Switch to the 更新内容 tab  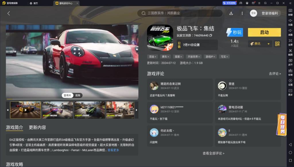[x=37, y=127]
